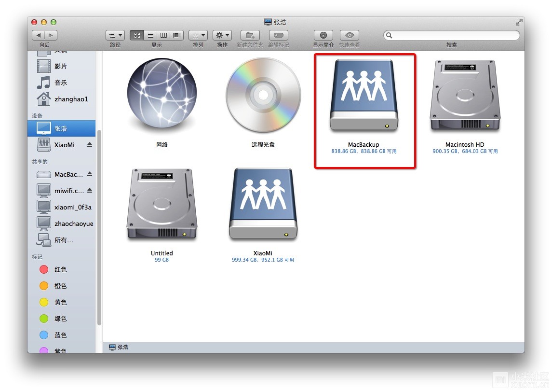The image size is (552, 391).
Task: Open the XiaoMi network volume icon
Action: coord(263,204)
